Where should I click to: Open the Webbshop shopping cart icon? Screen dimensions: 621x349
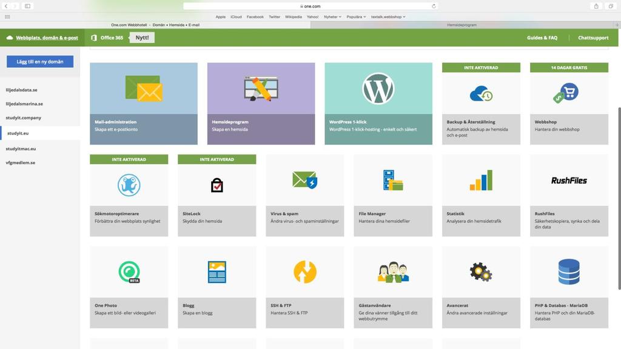(x=567, y=93)
